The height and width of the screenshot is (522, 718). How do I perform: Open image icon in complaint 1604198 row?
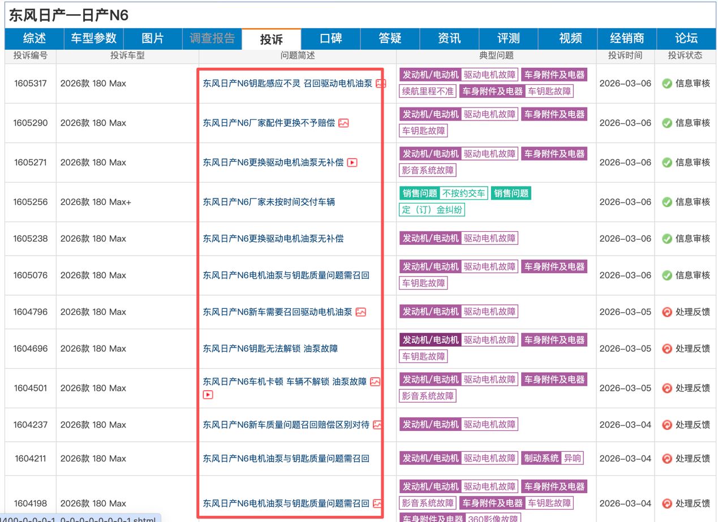pyautogui.click(x=377, y=503)
